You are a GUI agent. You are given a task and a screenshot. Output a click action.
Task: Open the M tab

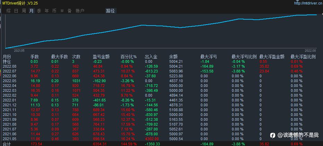62,11
